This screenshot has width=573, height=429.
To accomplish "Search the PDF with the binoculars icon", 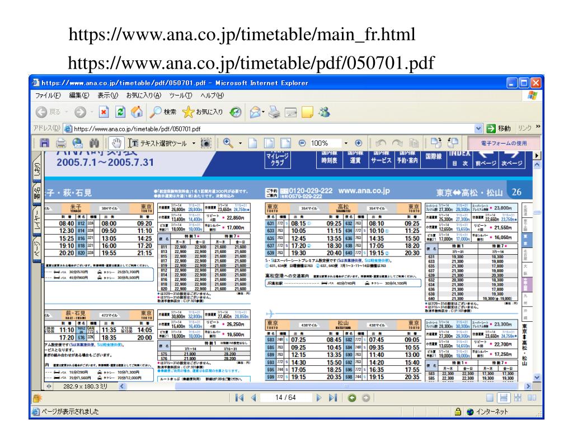I will click(94, 143).
